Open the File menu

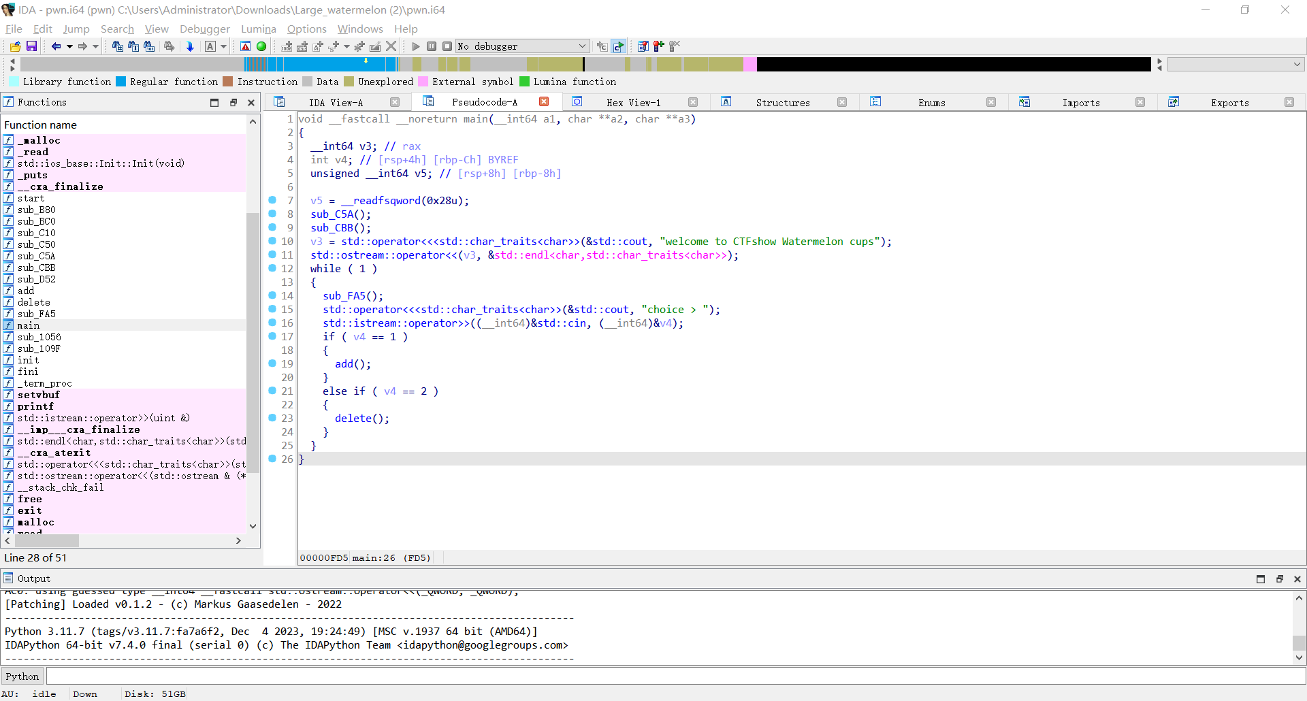click(x=14, y=29)
